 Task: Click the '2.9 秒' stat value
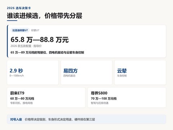click(x=16, y=71)
